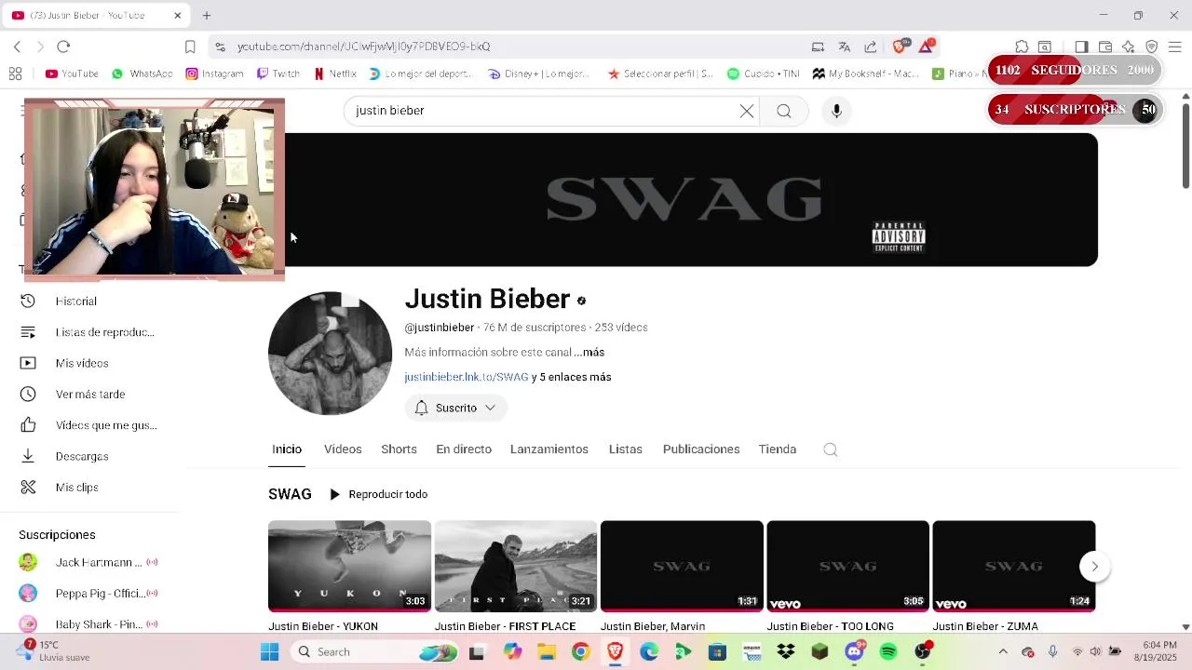Open Peppa Pig subscription channel
The height and width of the screenshot is (670, 1192).
88,594
